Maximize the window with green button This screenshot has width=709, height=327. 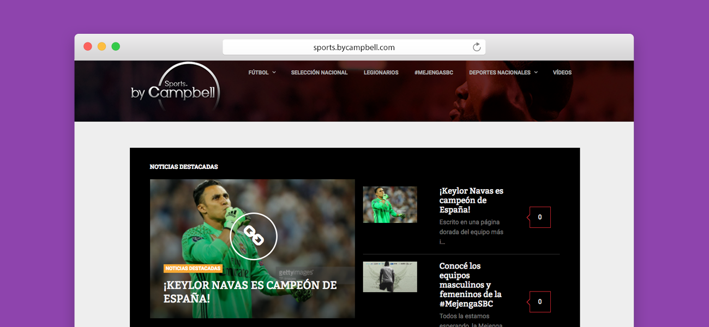pyautogui.click(x=116, y=46)
